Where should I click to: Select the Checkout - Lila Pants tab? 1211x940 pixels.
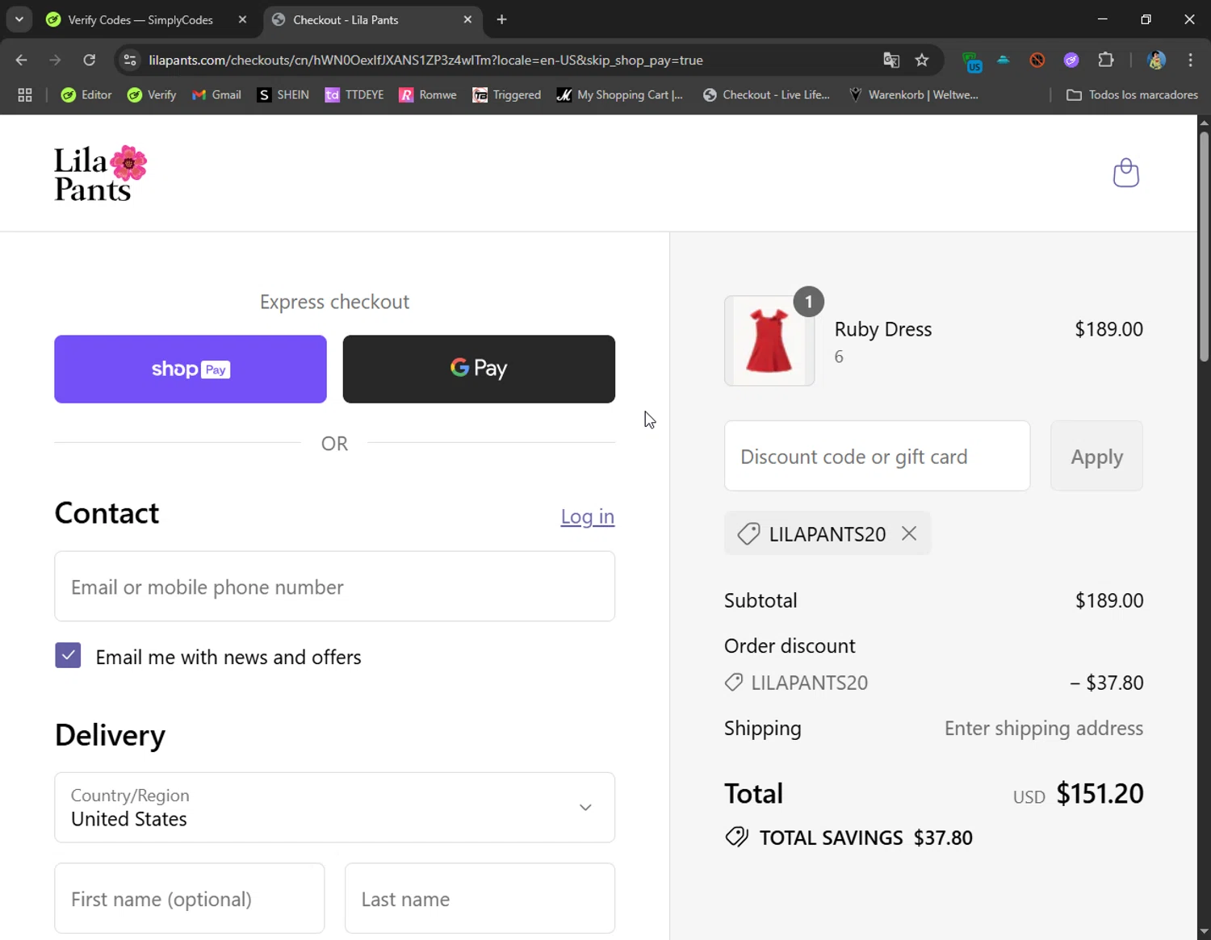[346, 19]
